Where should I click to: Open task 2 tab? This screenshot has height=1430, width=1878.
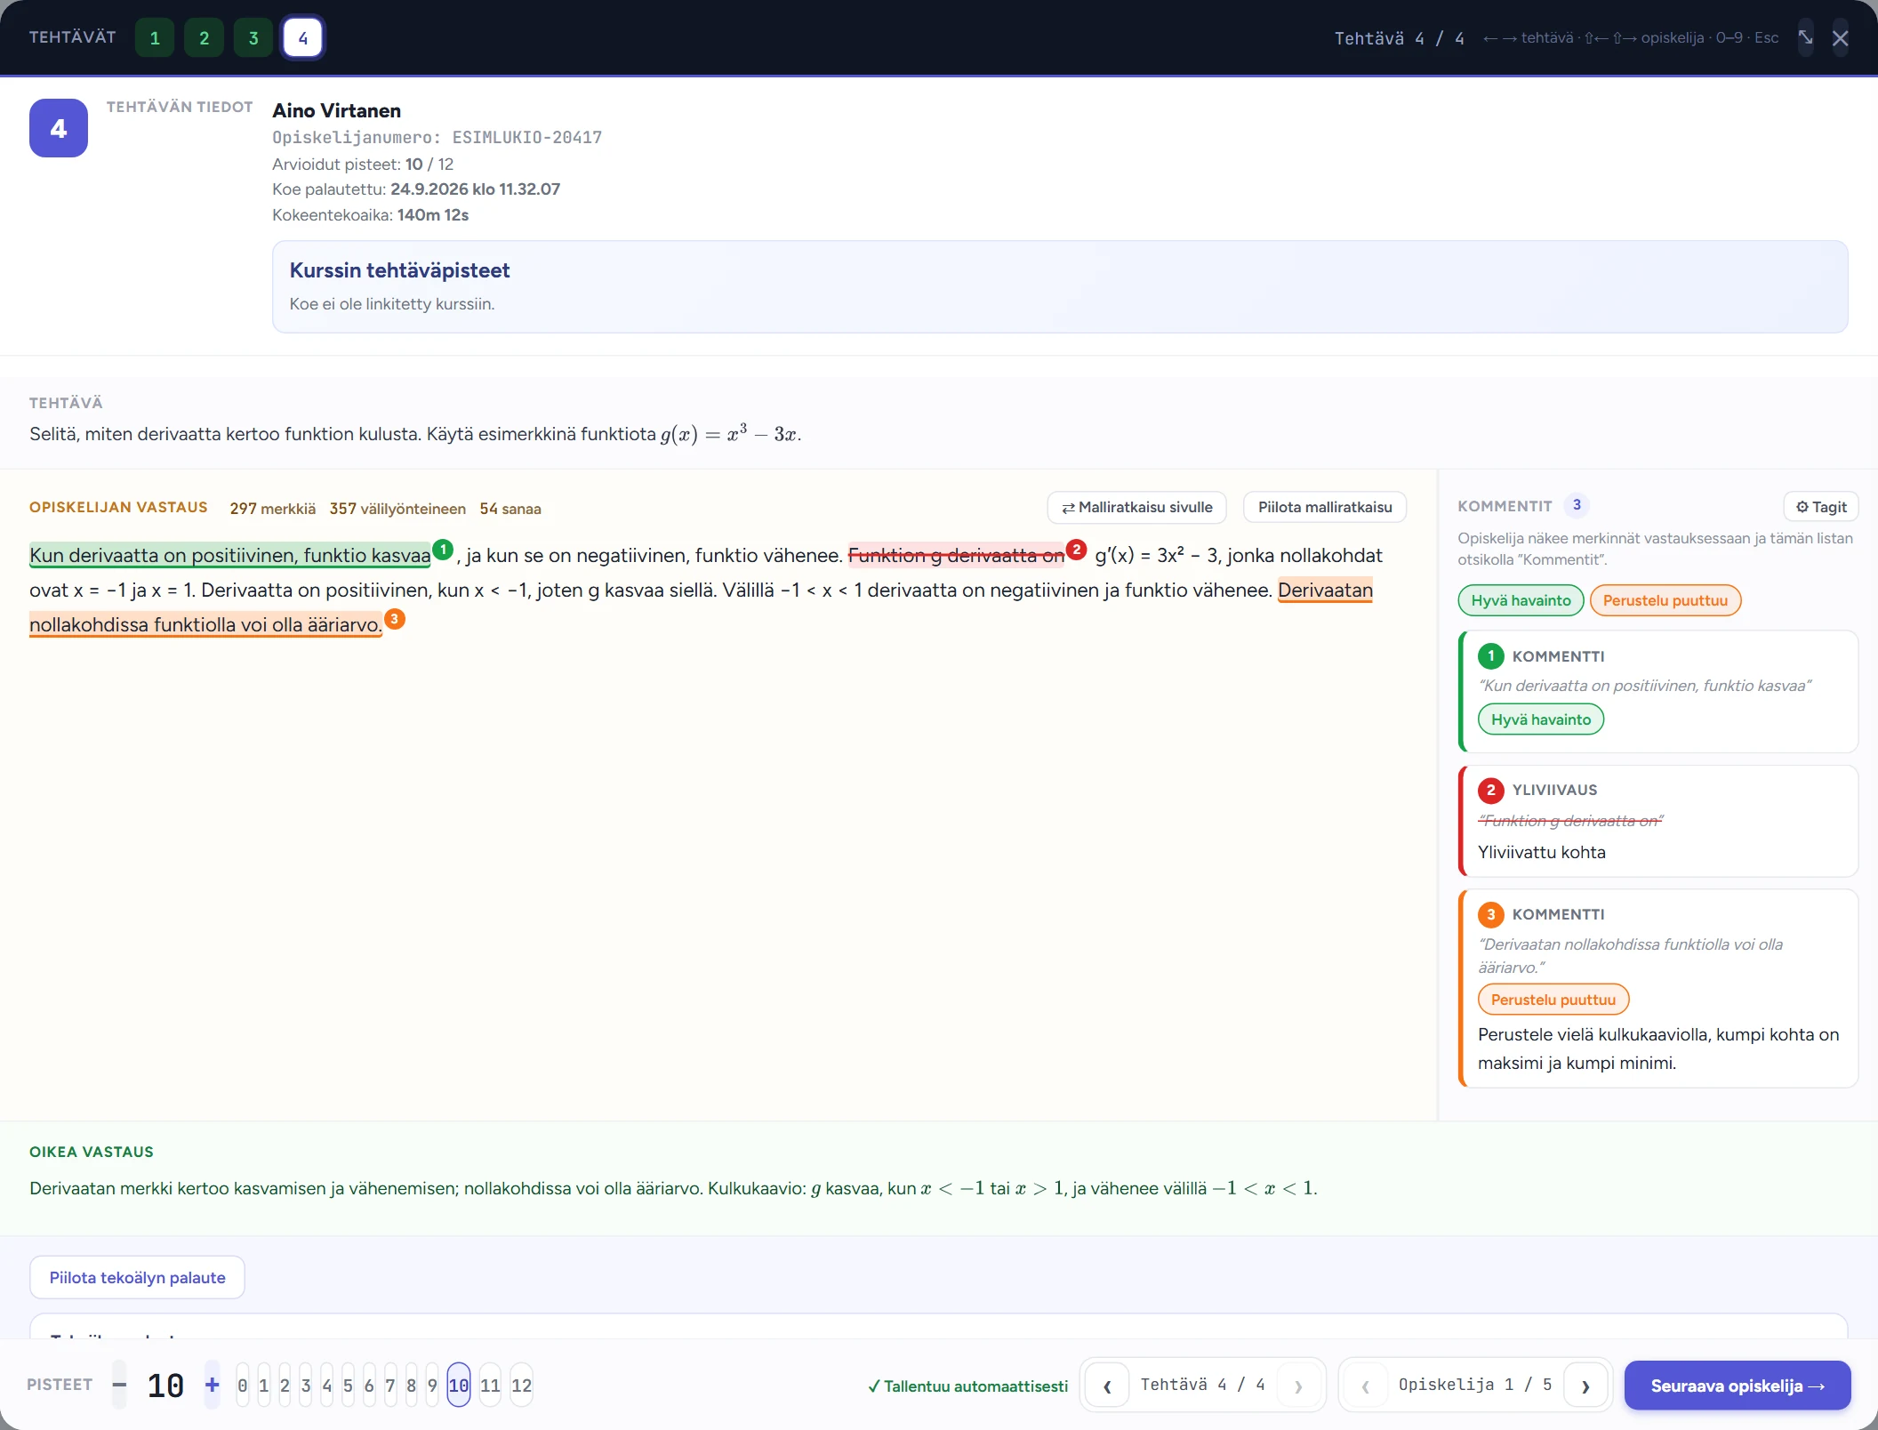(x=204, y=38)
